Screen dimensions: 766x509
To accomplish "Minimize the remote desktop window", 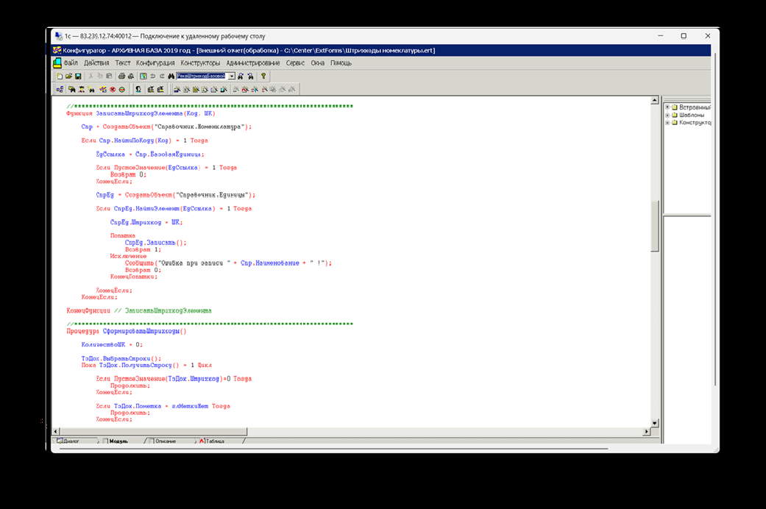I will (661, 35).
